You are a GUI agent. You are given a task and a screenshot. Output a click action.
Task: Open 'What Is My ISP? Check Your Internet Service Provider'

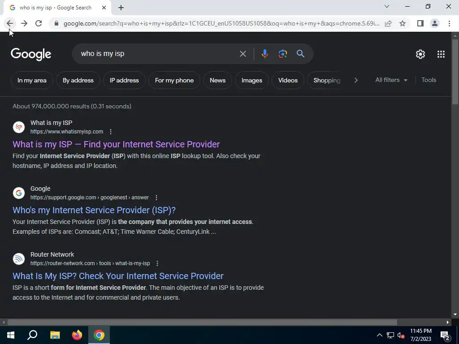coord(118,276)
